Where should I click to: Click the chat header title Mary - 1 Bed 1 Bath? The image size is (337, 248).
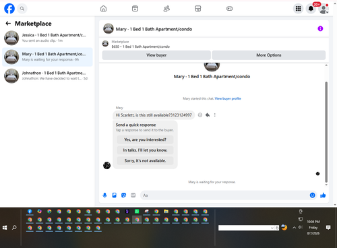(154, 29)
